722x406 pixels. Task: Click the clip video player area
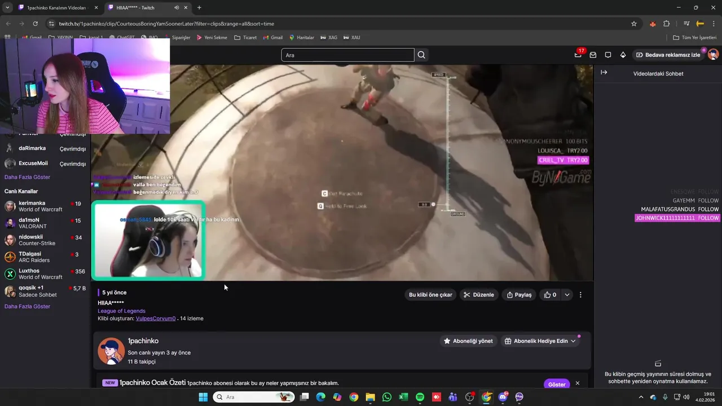(x=342, y=173)
